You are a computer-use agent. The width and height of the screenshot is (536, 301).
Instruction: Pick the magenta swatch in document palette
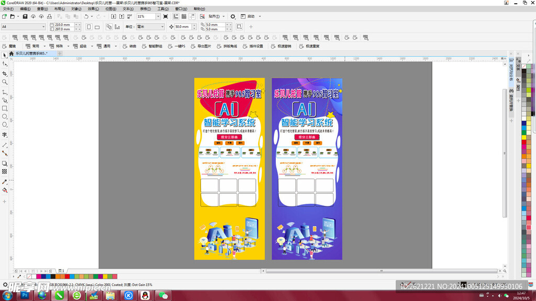(39, 276)
